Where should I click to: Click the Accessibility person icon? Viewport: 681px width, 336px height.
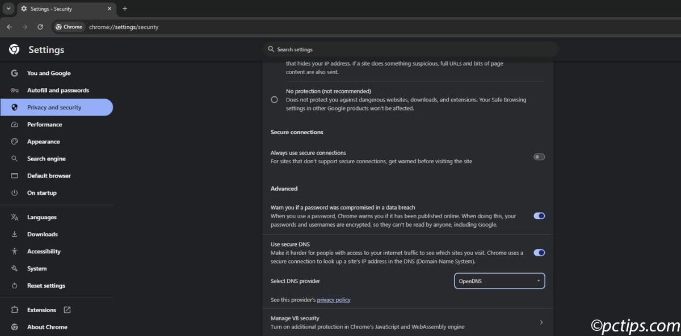tap(15, 252)
